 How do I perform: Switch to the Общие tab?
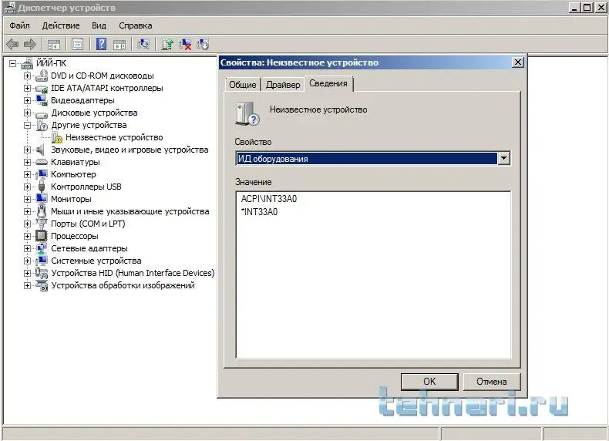click(243, 85)
